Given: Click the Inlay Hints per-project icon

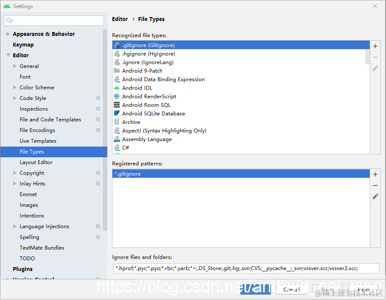Looking at the screenshot, I should tap(98, 184).
